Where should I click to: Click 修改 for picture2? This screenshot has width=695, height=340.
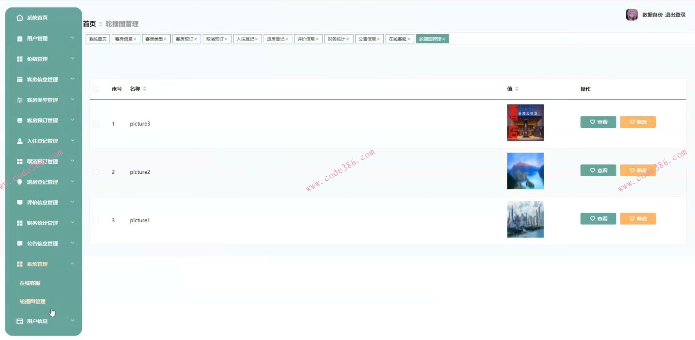[638, 170]
